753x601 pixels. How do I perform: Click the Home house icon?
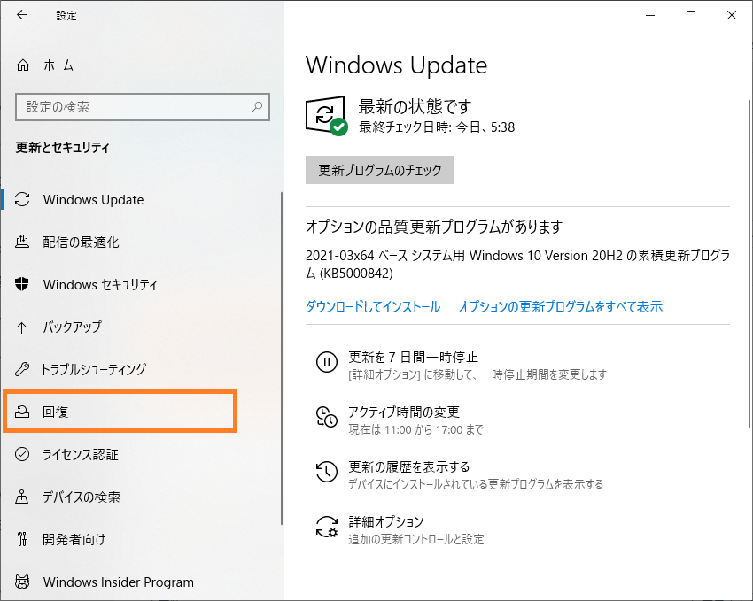coord(23,65)
